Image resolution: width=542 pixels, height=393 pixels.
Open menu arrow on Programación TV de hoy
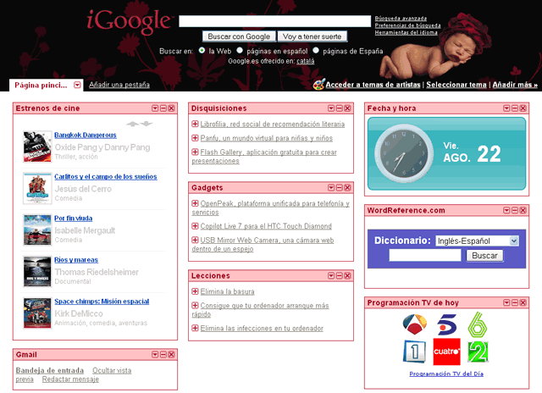[x=506, y=302]
